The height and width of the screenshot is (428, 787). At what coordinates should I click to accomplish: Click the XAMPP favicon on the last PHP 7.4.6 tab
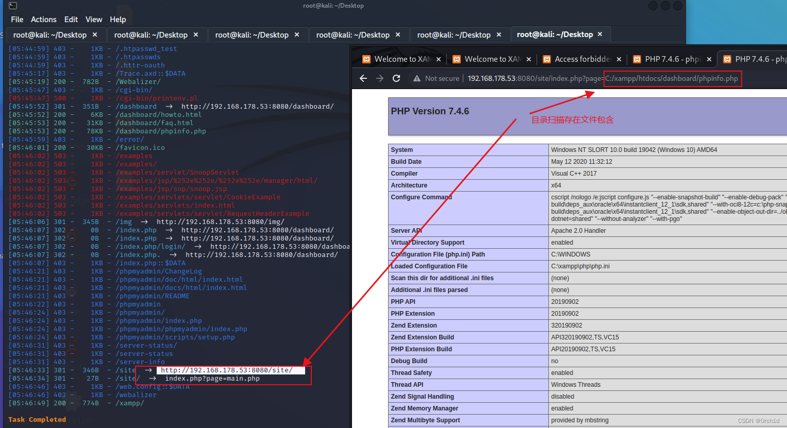coord(727,59)
